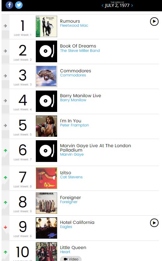Click vinyl record icon for Barry Manilow Live

click(46, 101)
